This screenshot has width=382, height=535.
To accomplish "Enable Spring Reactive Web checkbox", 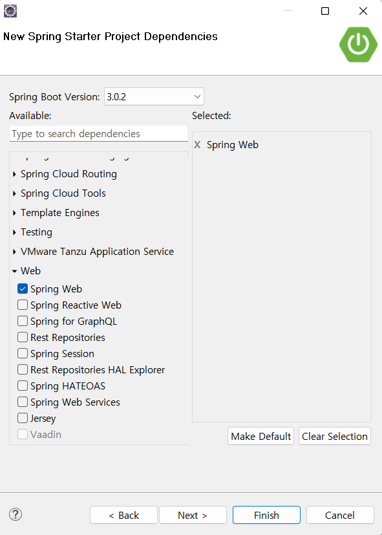I will 23,305.
